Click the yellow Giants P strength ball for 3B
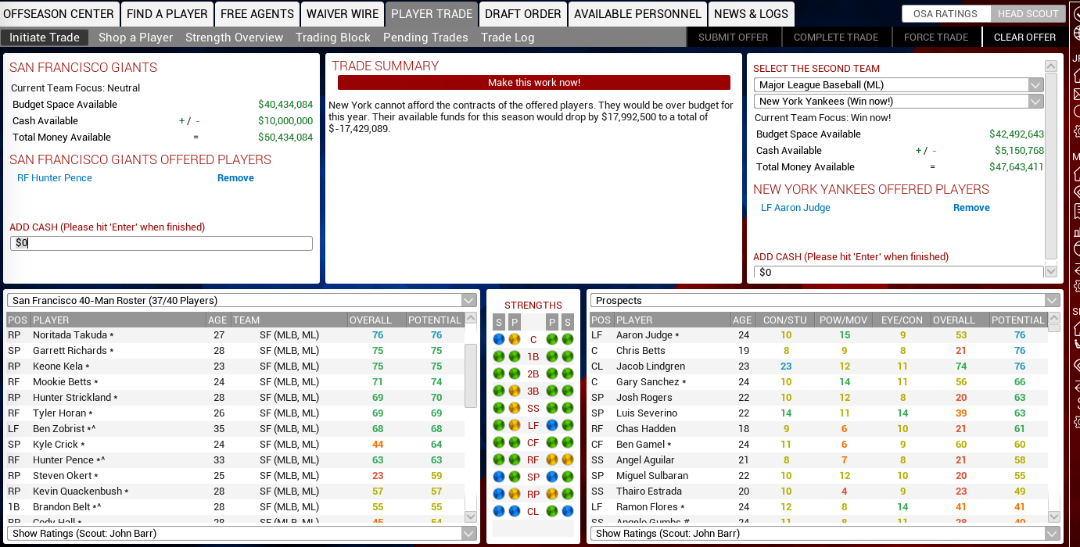 pyautogui.click(x=515, y=391)
